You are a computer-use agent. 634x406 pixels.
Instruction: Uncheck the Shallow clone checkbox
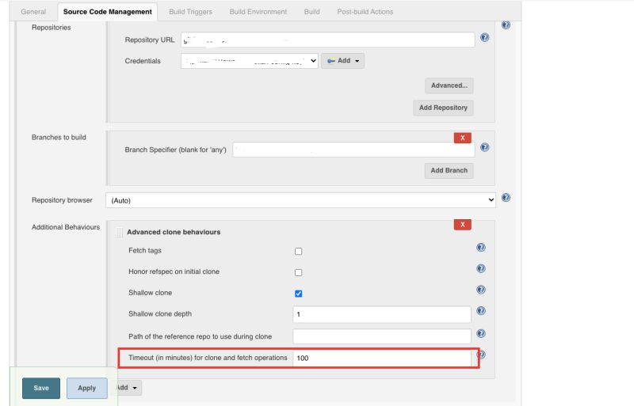[299, 294]
